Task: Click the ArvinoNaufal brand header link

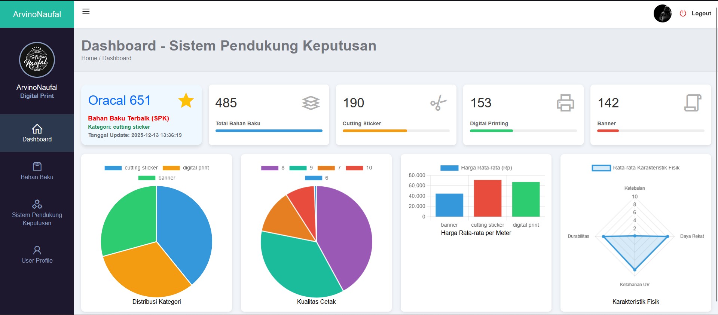Action: (37, 14)
